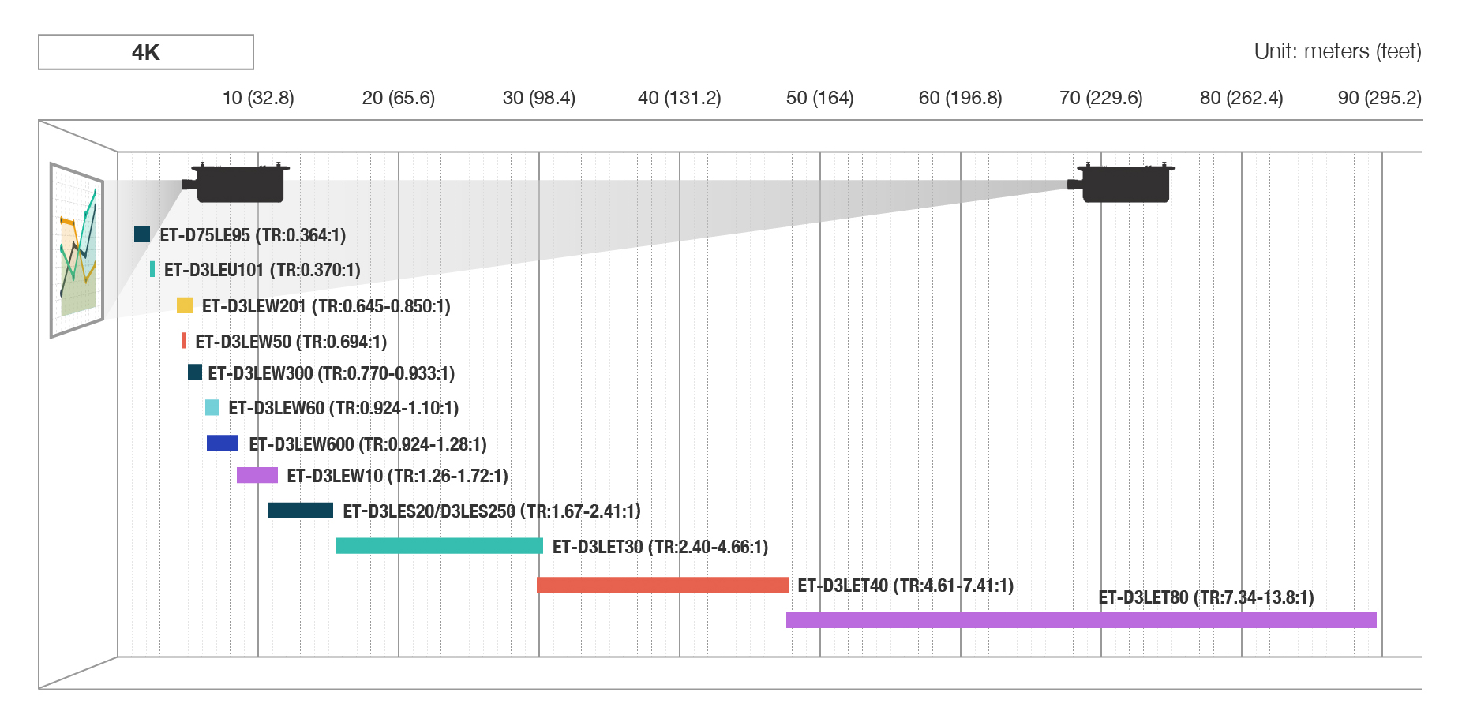The height and width of the screenshot is (726, 1462).
Task: Select the 4K tab box
Action: click(x=146, y=52)
